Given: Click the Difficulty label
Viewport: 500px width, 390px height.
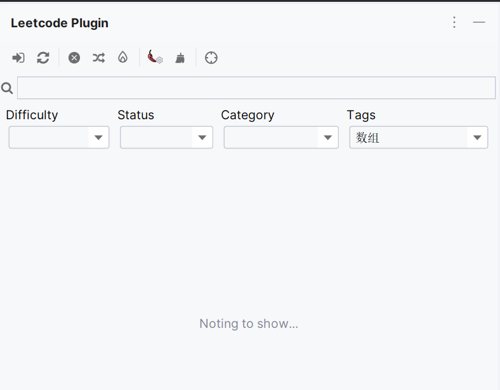Looking at the screenshot, I should click(32, 115).
